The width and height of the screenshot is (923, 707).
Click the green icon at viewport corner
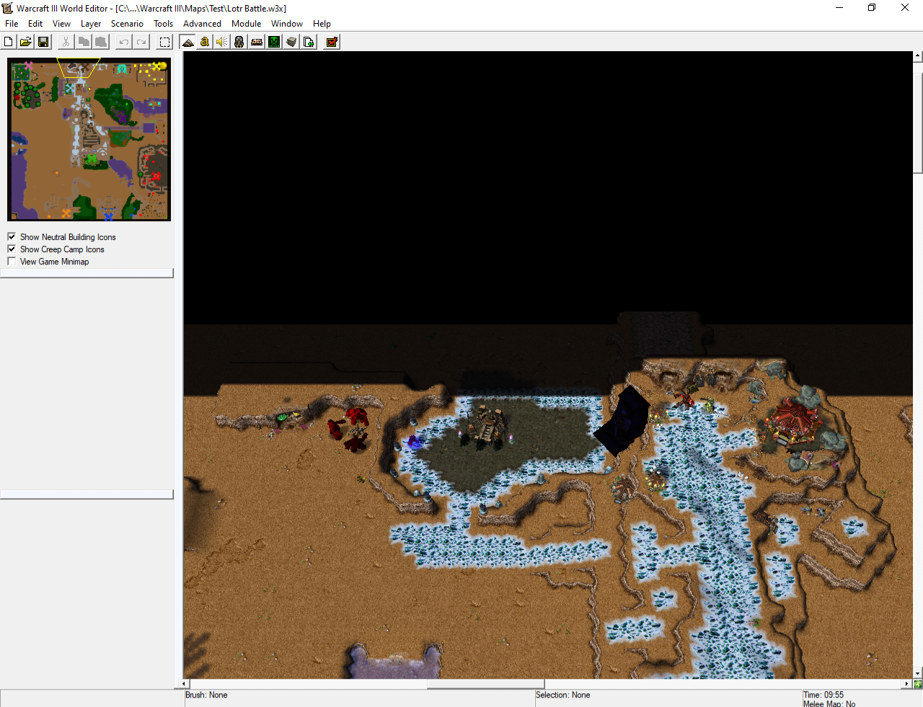(x=917, y=684)
